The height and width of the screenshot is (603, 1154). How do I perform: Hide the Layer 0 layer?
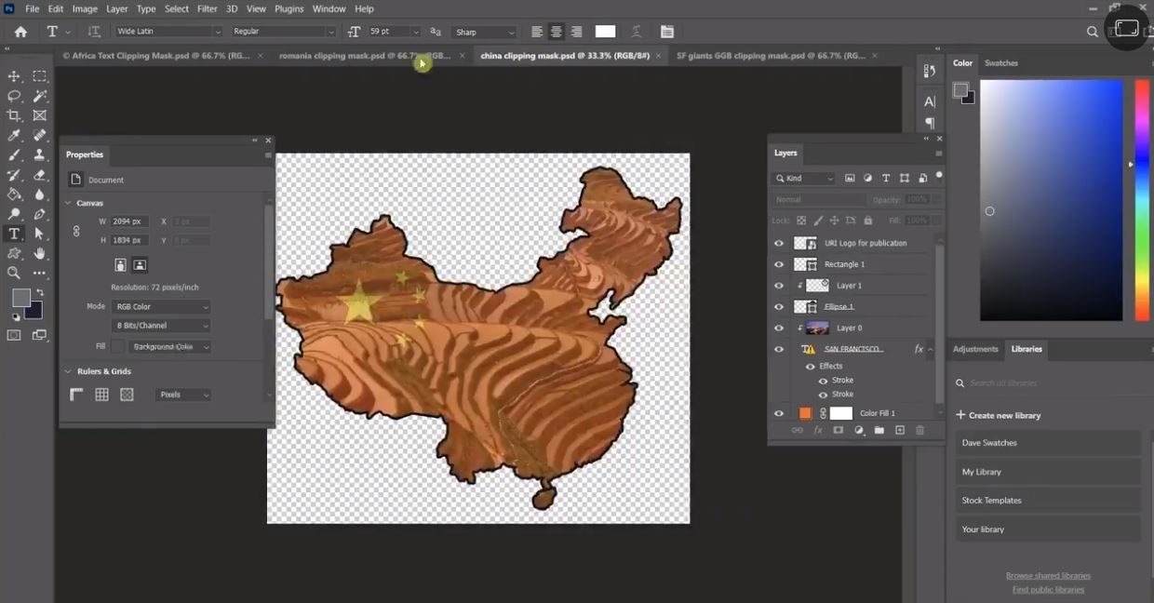tap(779, 328)
